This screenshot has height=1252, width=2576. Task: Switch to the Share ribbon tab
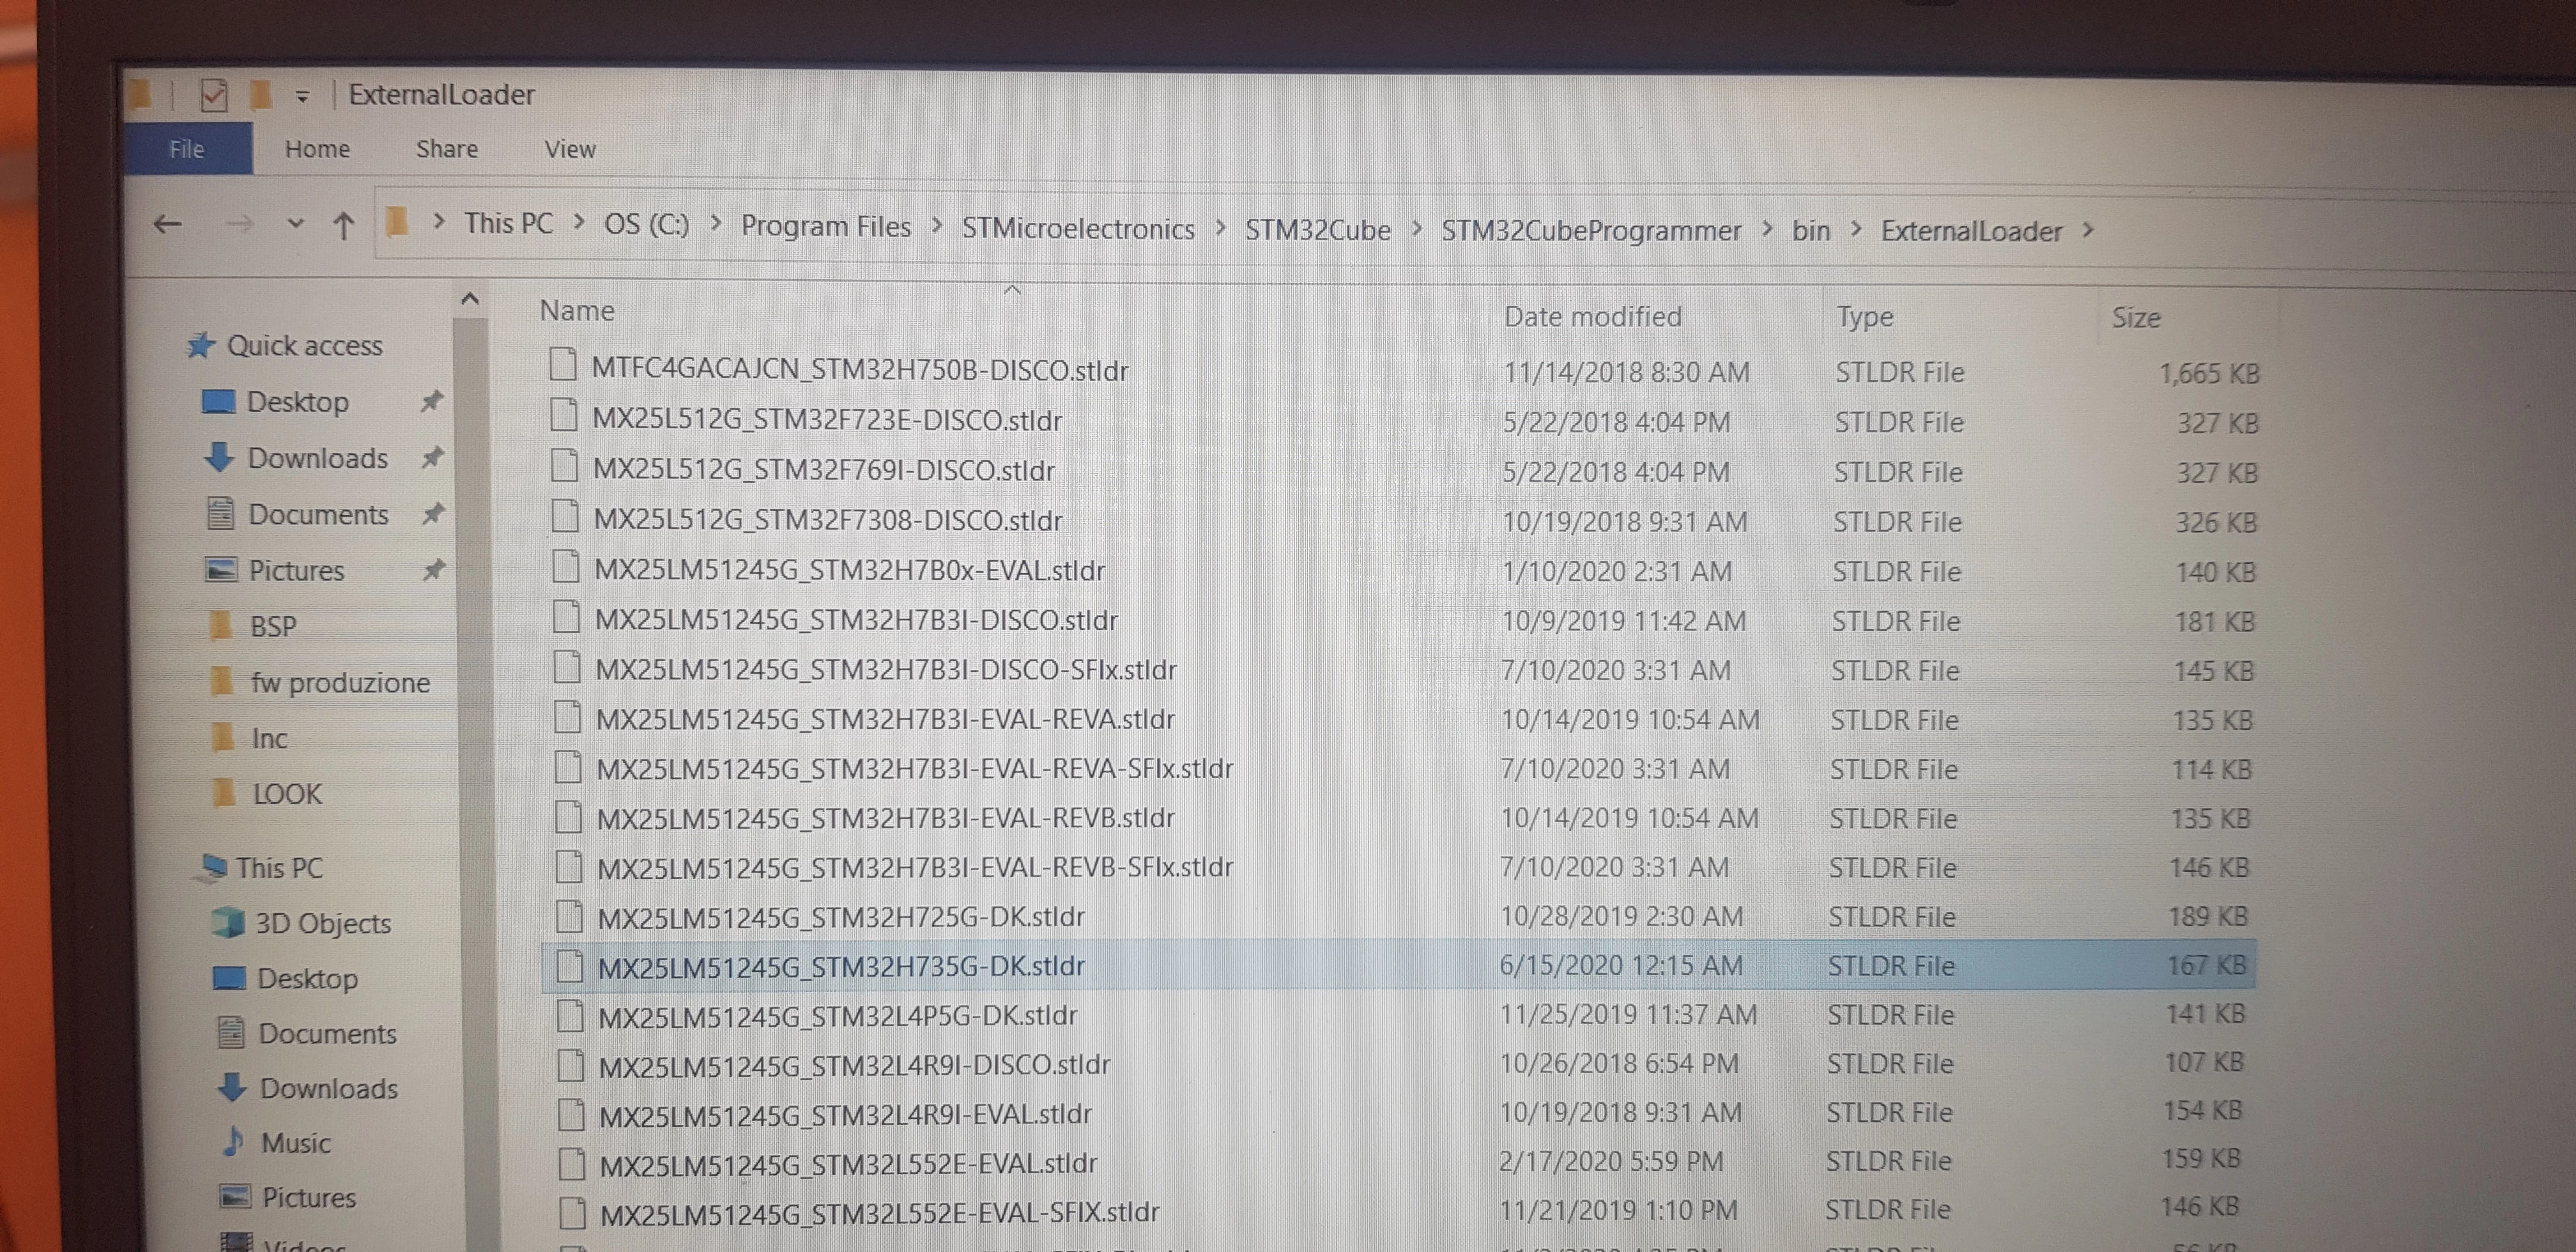[x=446, y=149]
